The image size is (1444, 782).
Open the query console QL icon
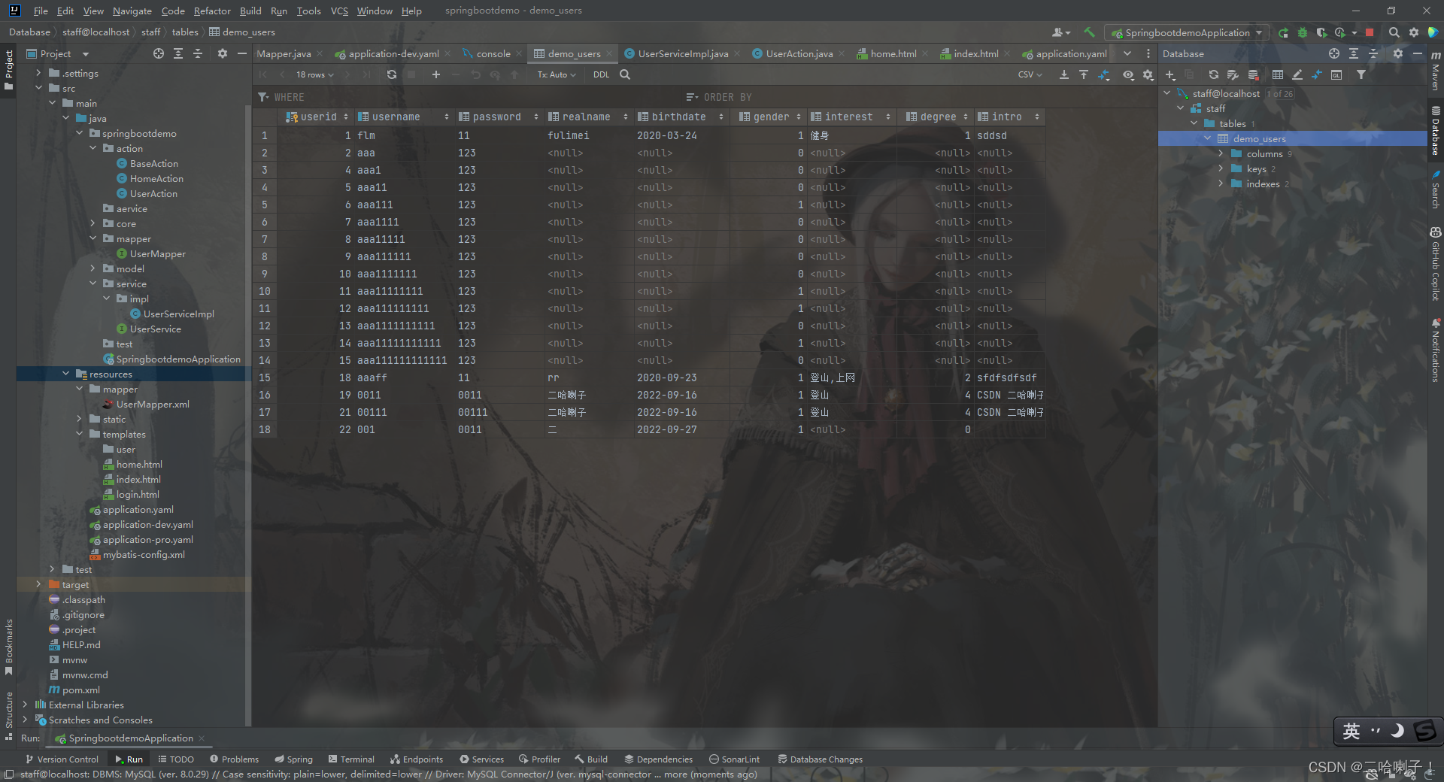(1336, 74)
